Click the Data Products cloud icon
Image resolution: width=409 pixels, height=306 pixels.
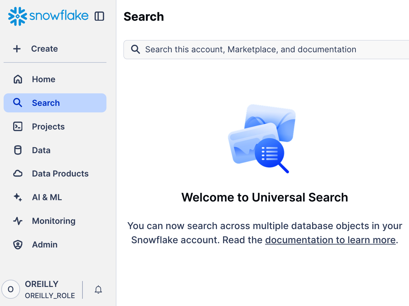(x=18, y=174)
